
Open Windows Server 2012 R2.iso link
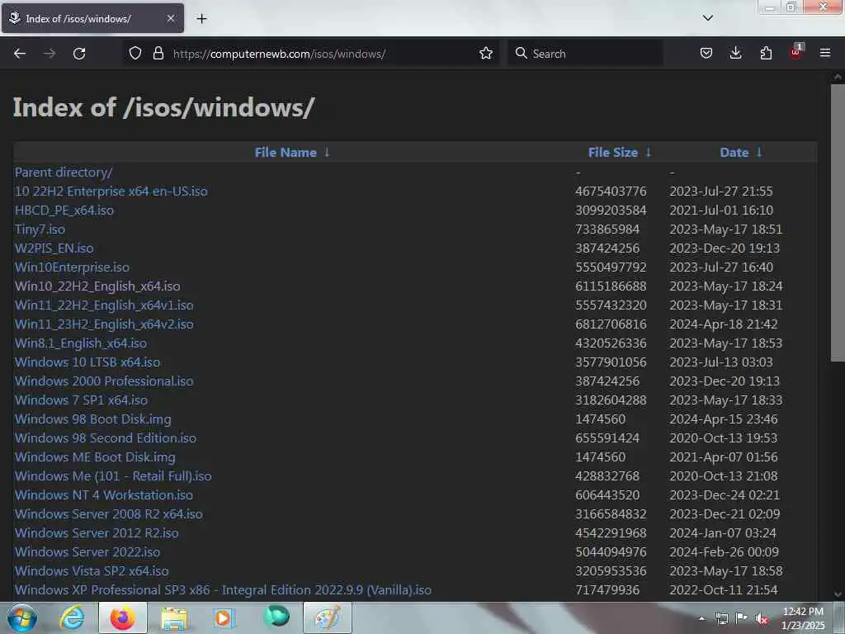coord(97,533)
